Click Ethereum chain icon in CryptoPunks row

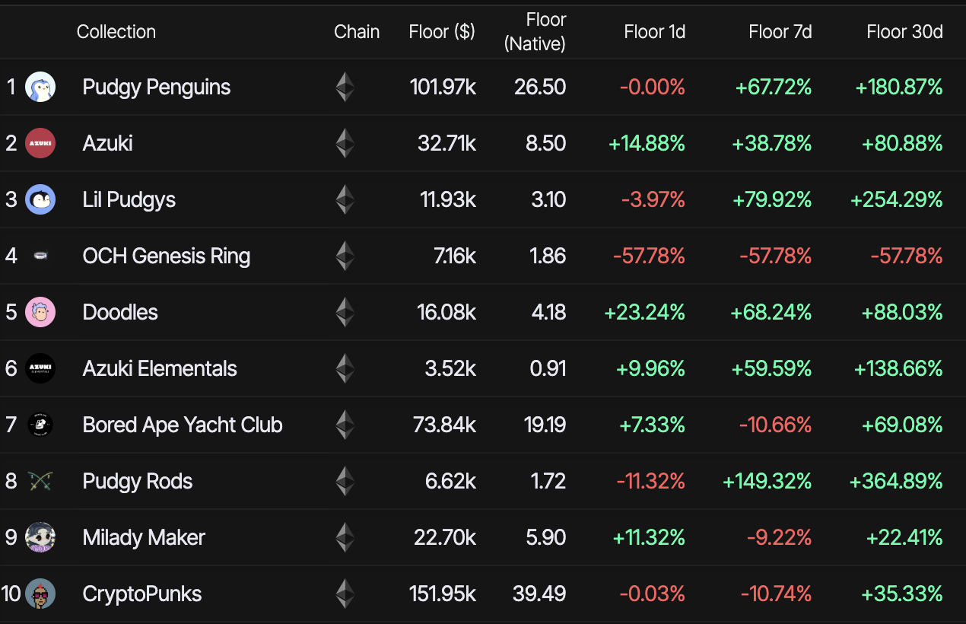coord(345,594)
